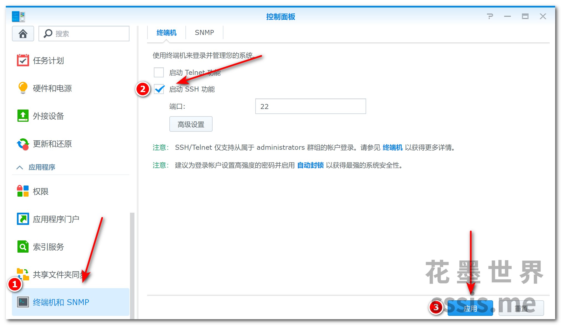Viewport: 561px width, 325px height.
Task: Open Privileges (权限) icon
Action: coord(23,191)
